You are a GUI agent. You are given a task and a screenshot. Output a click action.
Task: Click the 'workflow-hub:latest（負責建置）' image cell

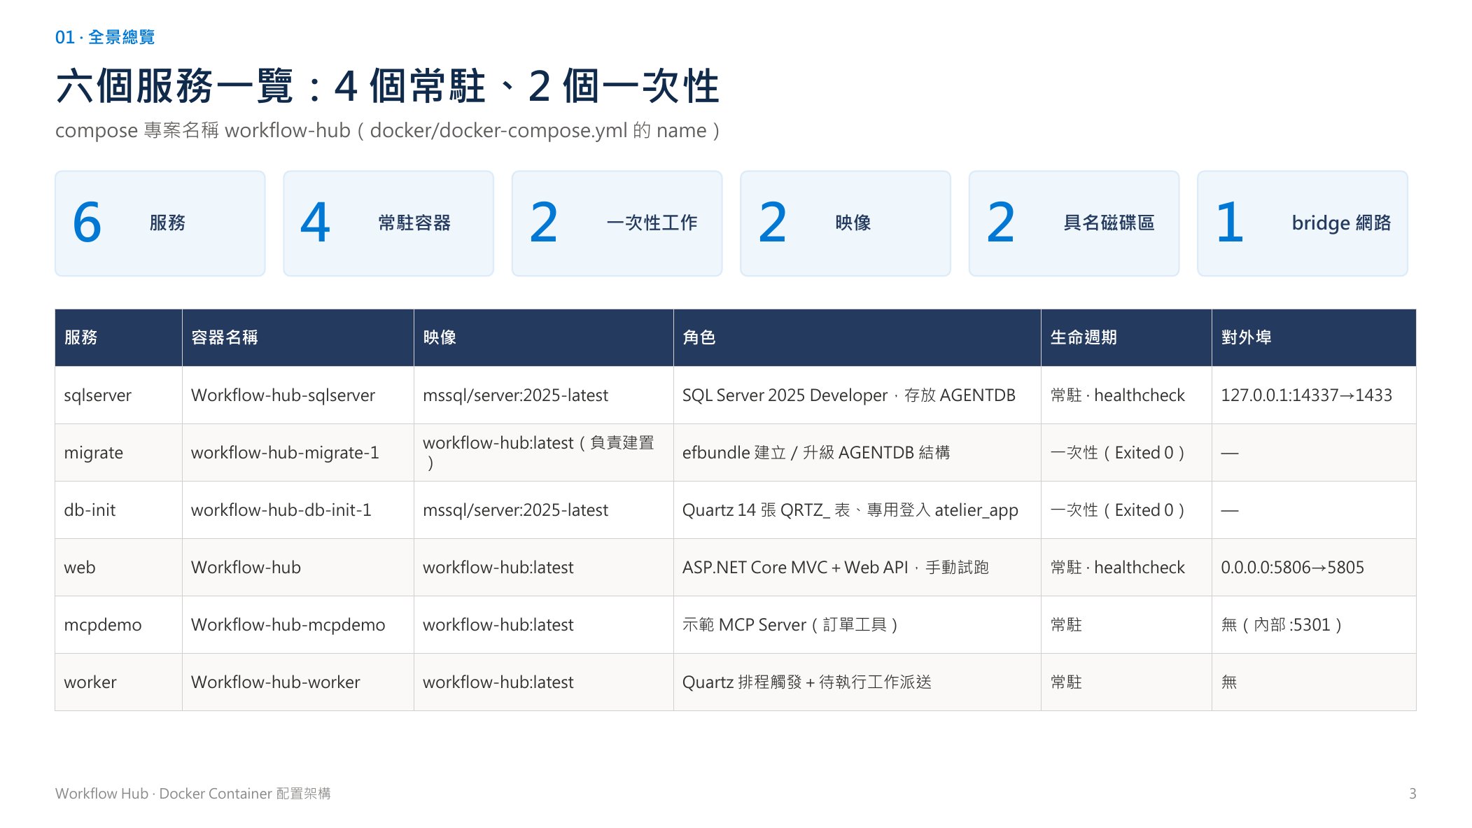tap(544, 453)
